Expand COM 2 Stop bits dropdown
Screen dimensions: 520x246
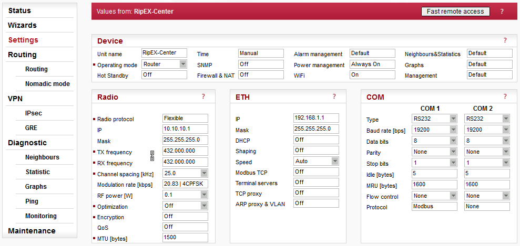tap(506, 163)
